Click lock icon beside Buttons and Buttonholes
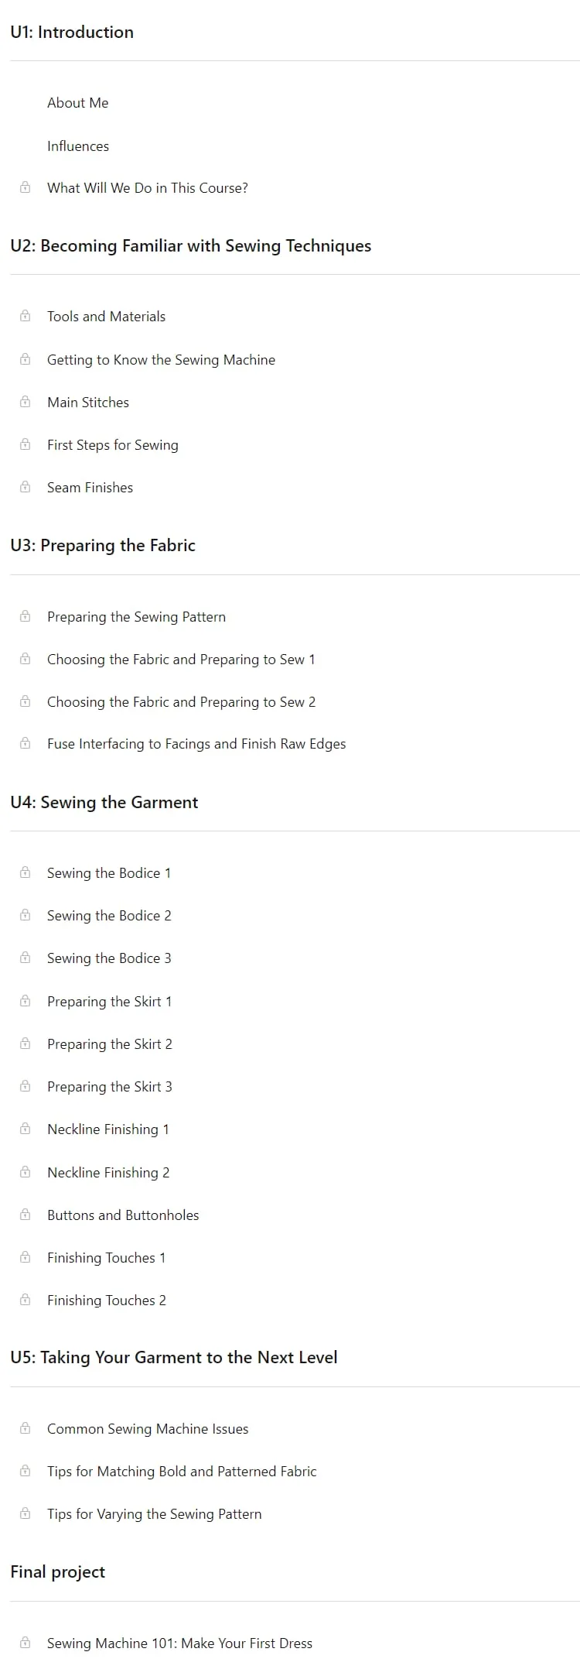Screen dimensions: 580x1669 pos(25,1215)
